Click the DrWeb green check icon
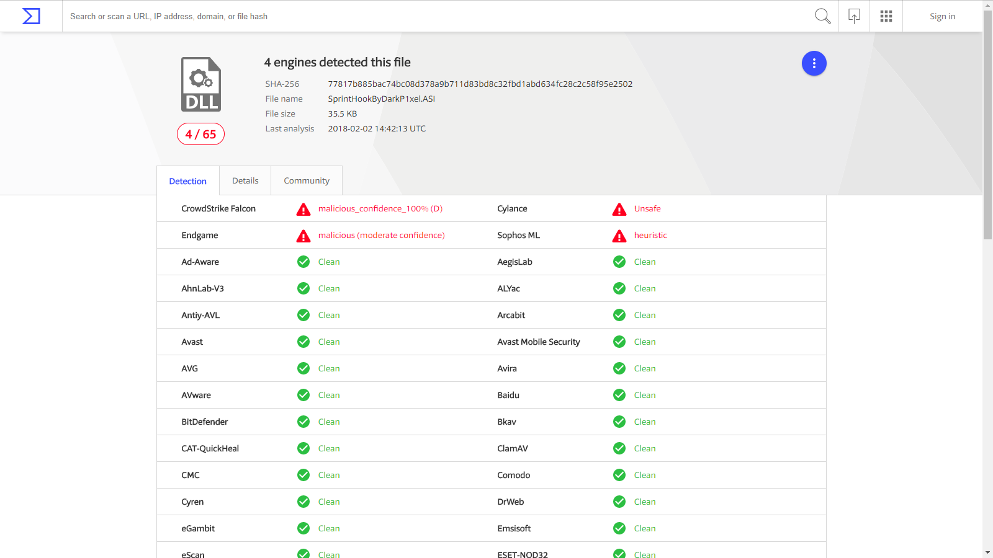The height and width of the screenshot is (558, 993). [x=619, y=502]
